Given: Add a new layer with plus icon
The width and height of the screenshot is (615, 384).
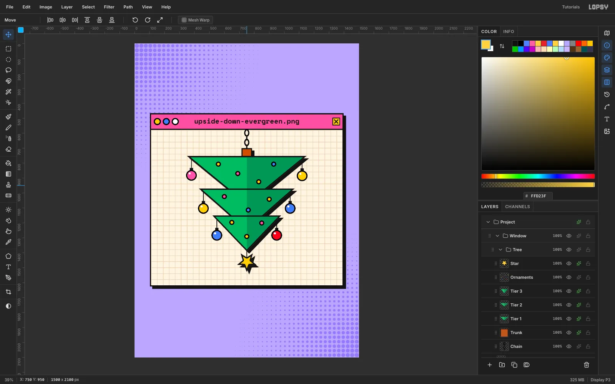Looking at the screenshot, I should click(x=490, y=365).
